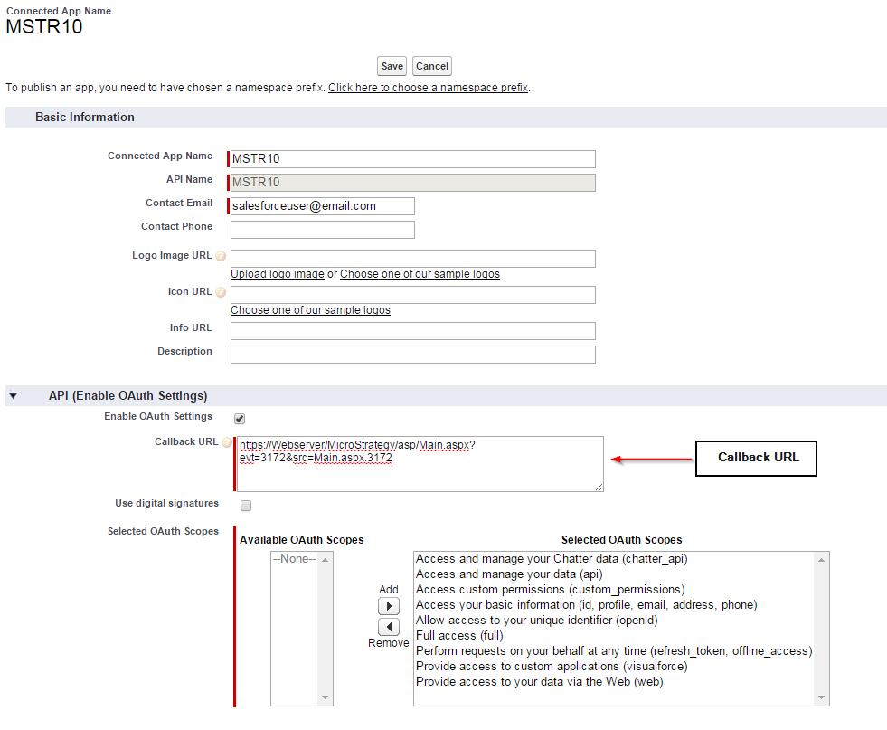Click the Add arrow button
The width and height of the screenshot is (887, 730).
[x=389, y=606]
